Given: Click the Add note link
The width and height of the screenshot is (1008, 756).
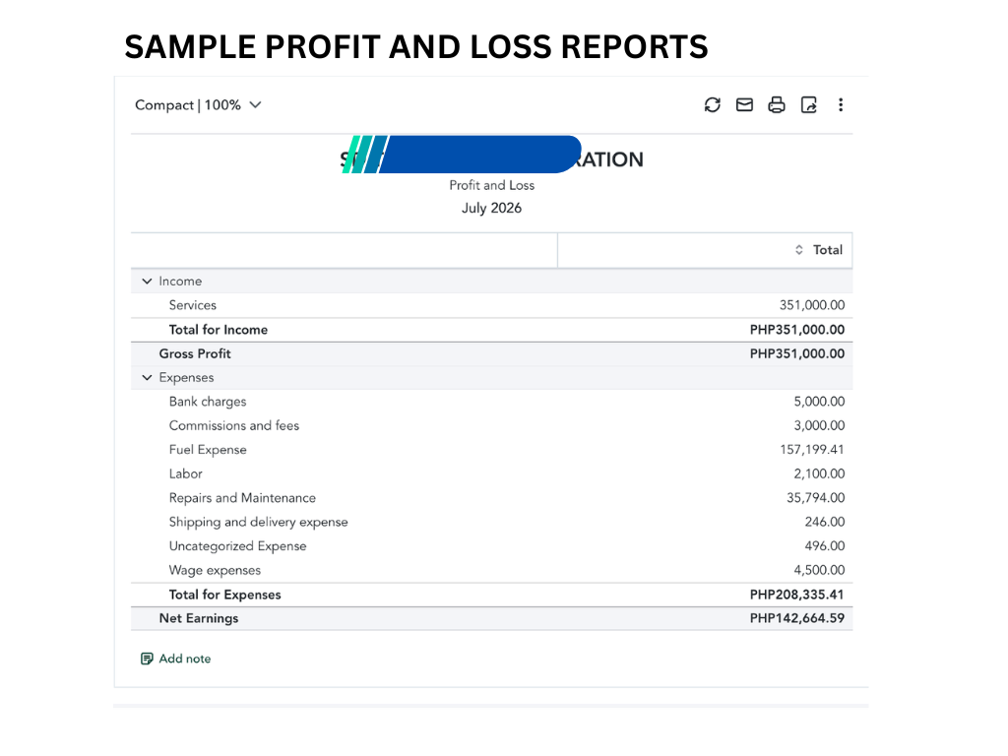Looking at the screenshot, I should [x=184, y=659].
